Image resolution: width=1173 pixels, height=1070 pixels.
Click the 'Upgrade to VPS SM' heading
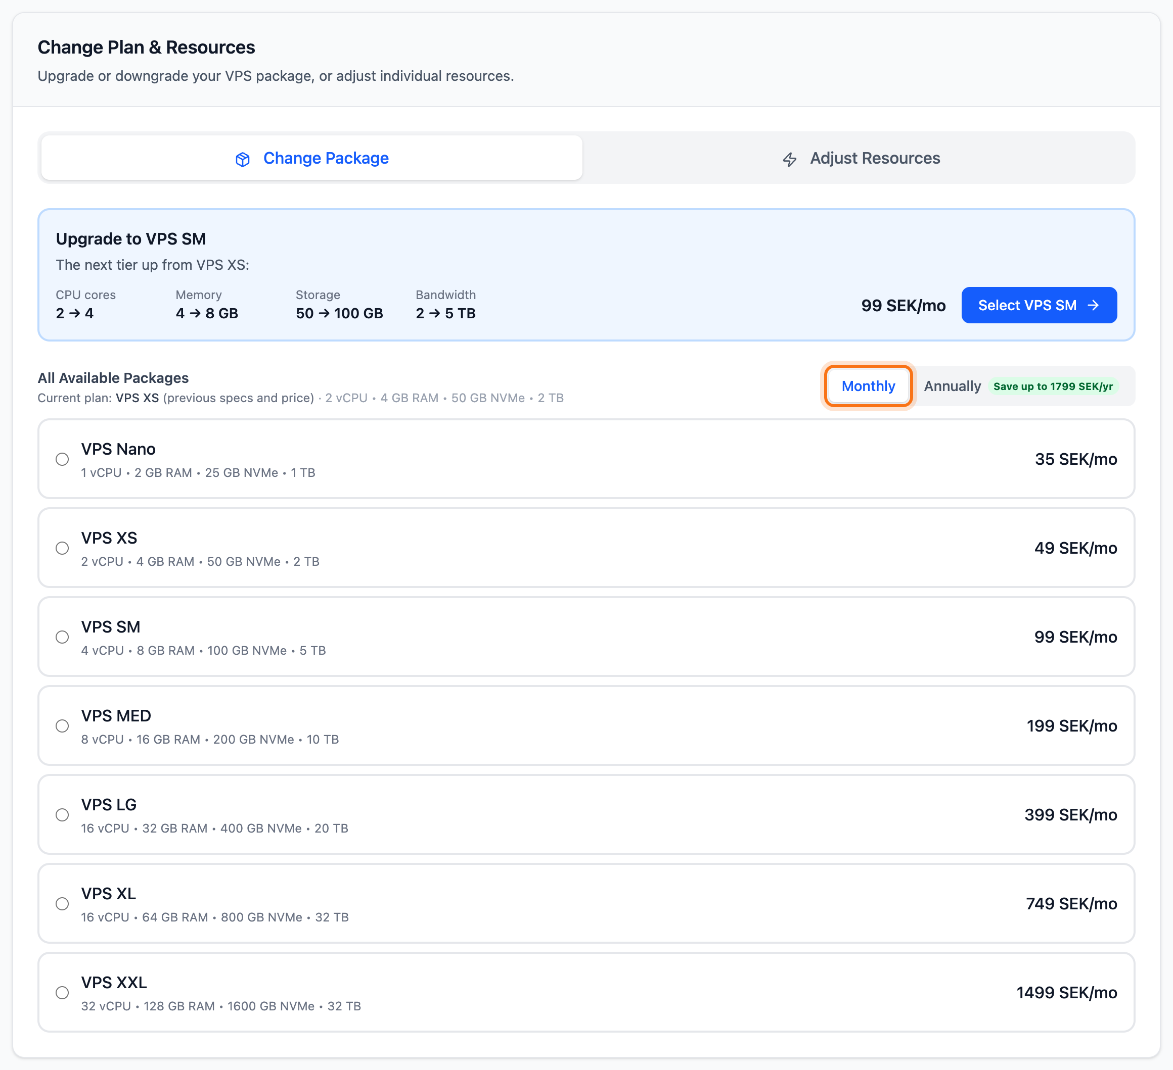pos(131,239)
